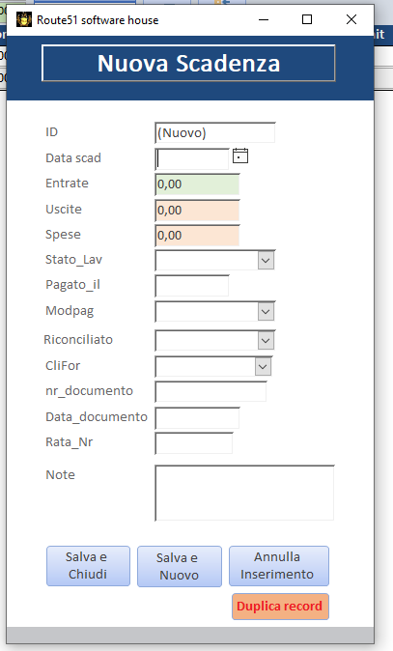Click the nr_documento text field
Screen dimensions: 393x651
tap(211, 391)
